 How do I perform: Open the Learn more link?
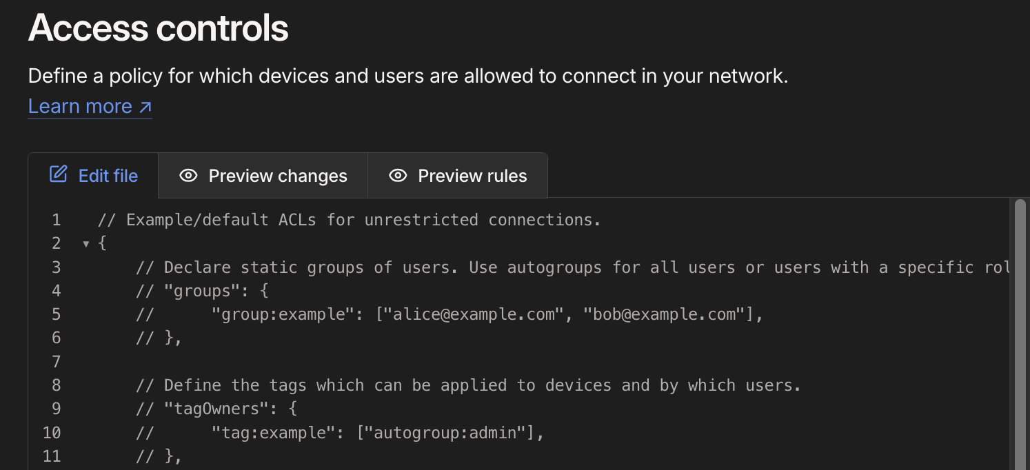90,107
